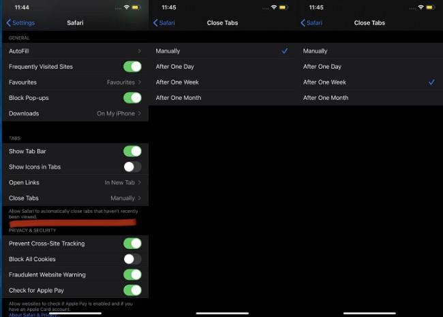443x317 pixels.
Task: Toggle Block Pop-ups switch
Action: click(132, 98)
